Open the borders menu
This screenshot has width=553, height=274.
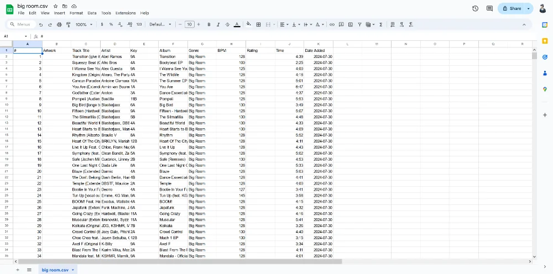(x=258, y=25)
